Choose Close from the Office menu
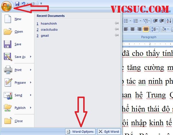The image size is (173, 135). (x=18, y=121)
